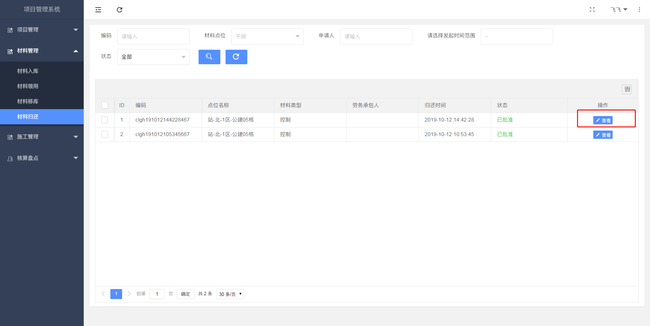
Task: Click the 核算盘点 sidebar icon
Action: click(x=10, y=159)
